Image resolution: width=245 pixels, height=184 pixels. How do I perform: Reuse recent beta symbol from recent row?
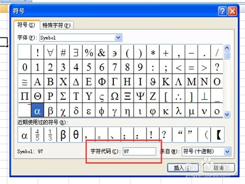pyautogui.click(x=63, y=134)
